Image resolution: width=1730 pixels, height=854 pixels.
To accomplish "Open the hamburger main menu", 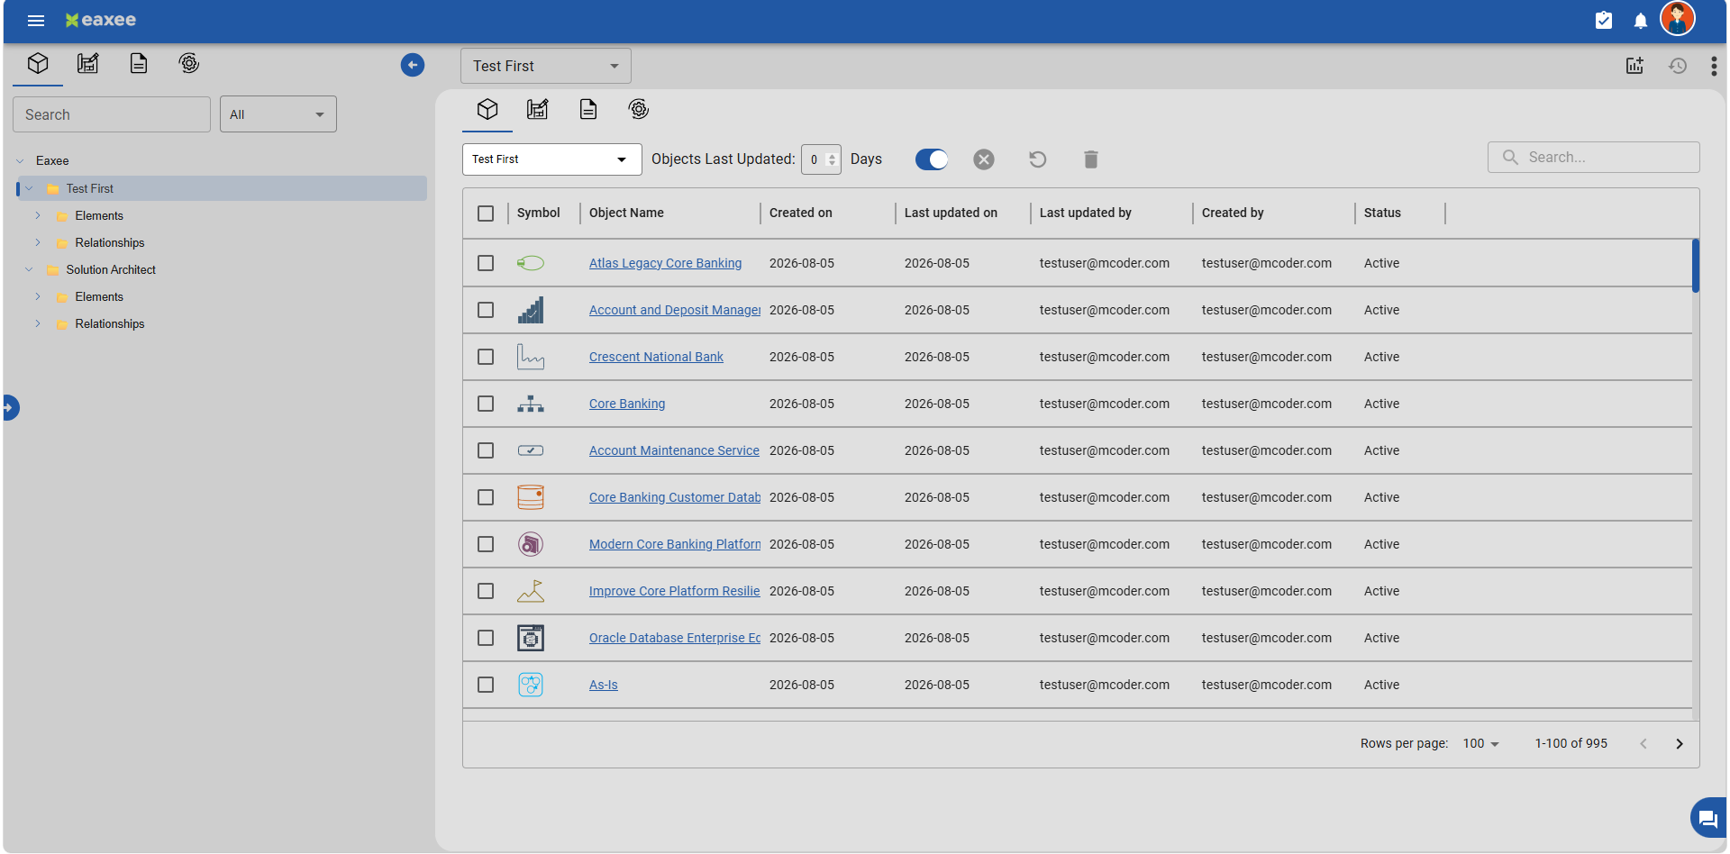I will [36, 21].
